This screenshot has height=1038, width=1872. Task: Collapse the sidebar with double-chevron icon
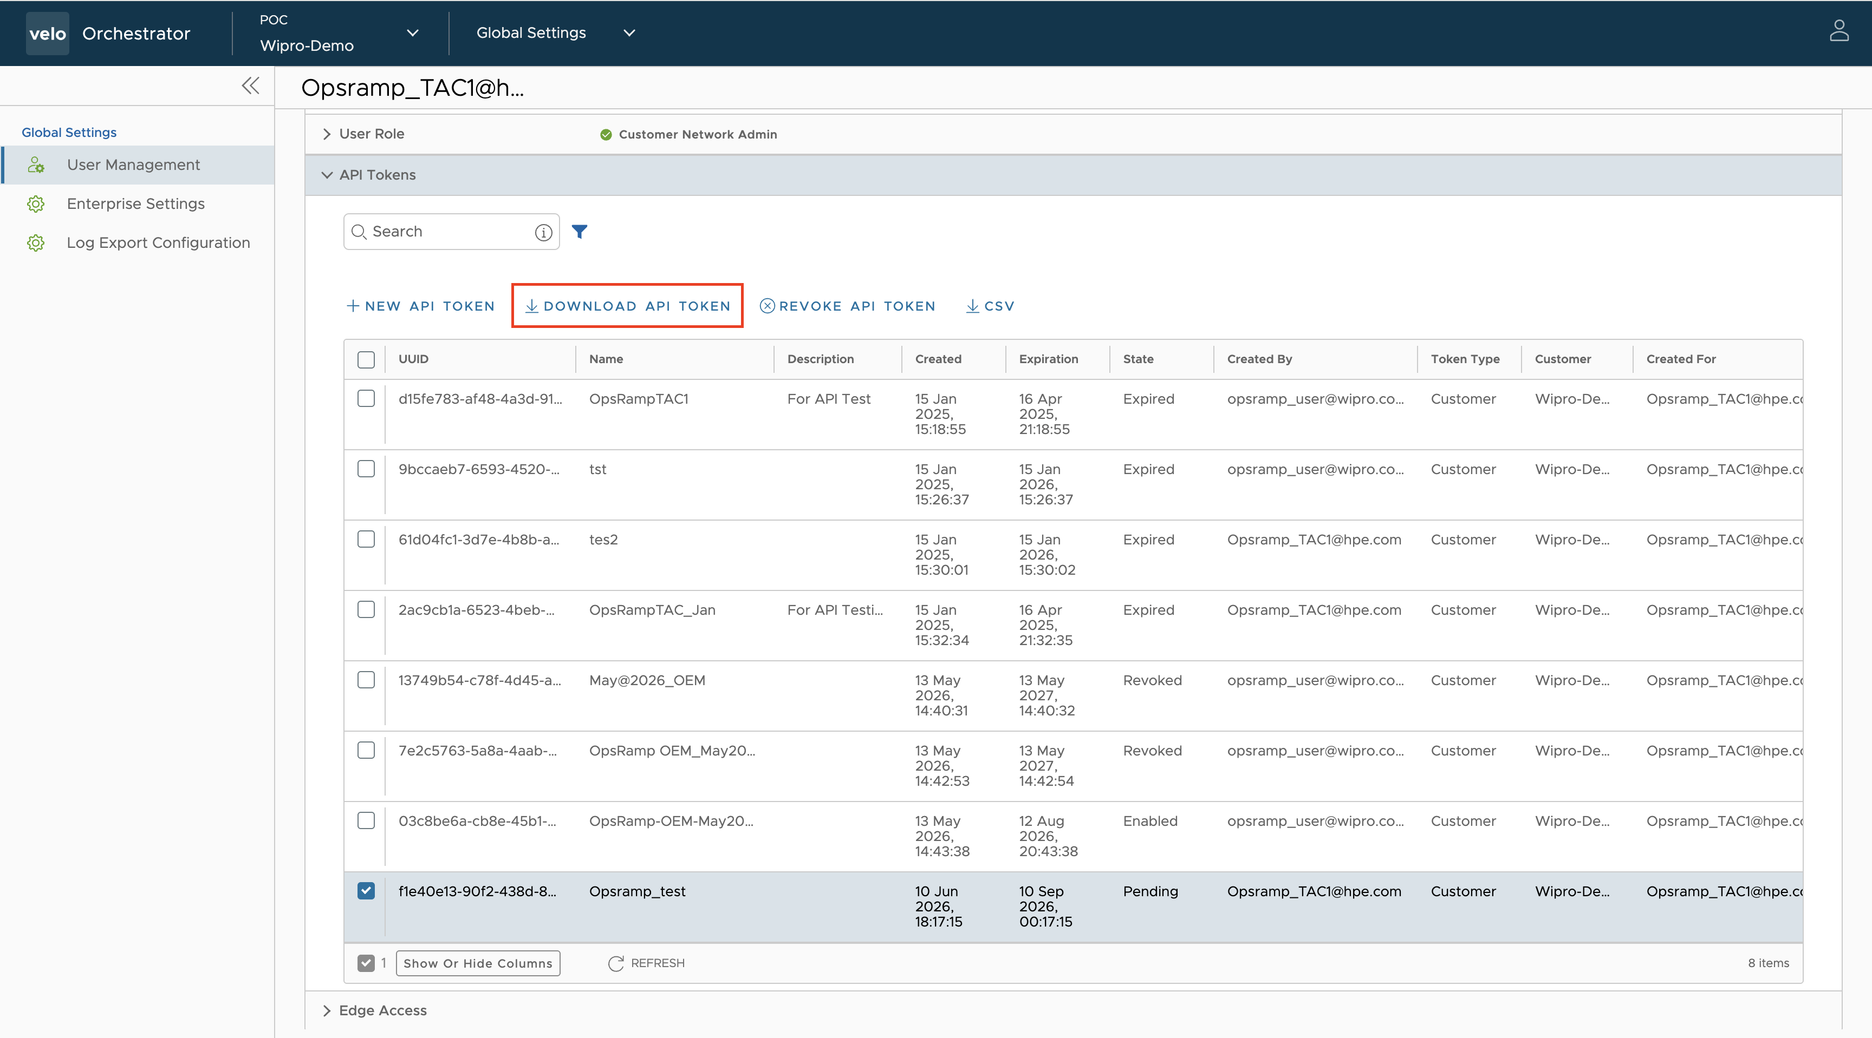pos(250,86)
